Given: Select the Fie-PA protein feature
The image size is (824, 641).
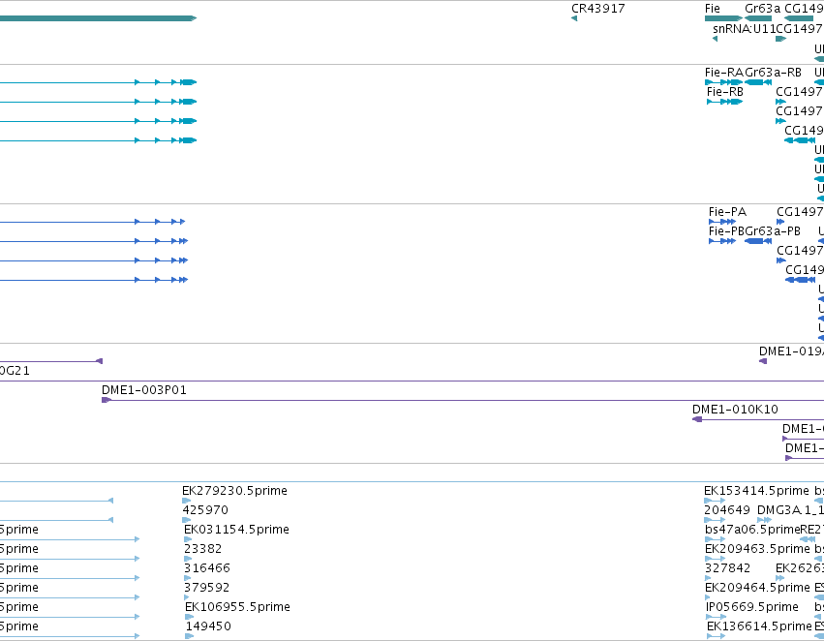Looking at the screenshot, I should coord(722,222).
